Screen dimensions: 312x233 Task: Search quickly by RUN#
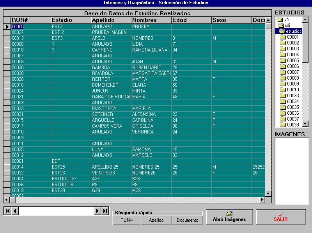pyautogui.click(x=127, y=220)
